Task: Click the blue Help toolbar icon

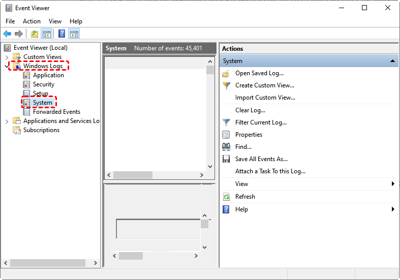Action: tap(61, 34)
